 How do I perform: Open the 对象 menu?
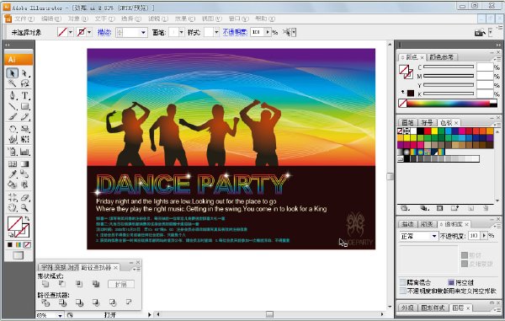(x=77, y=19)
